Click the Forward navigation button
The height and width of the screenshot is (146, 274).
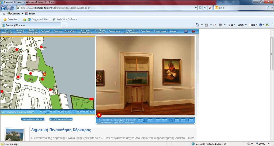coord(9,8)
